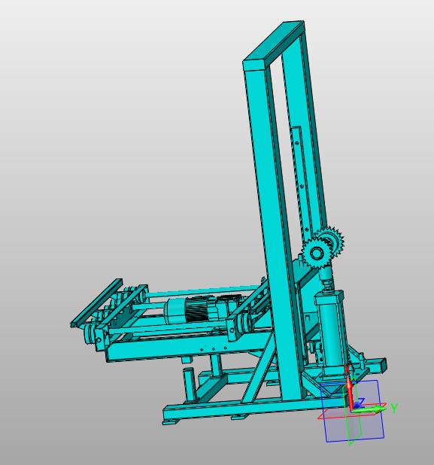Click the blue Z axis arrow
Screen dimensions: 434x465
359,403
